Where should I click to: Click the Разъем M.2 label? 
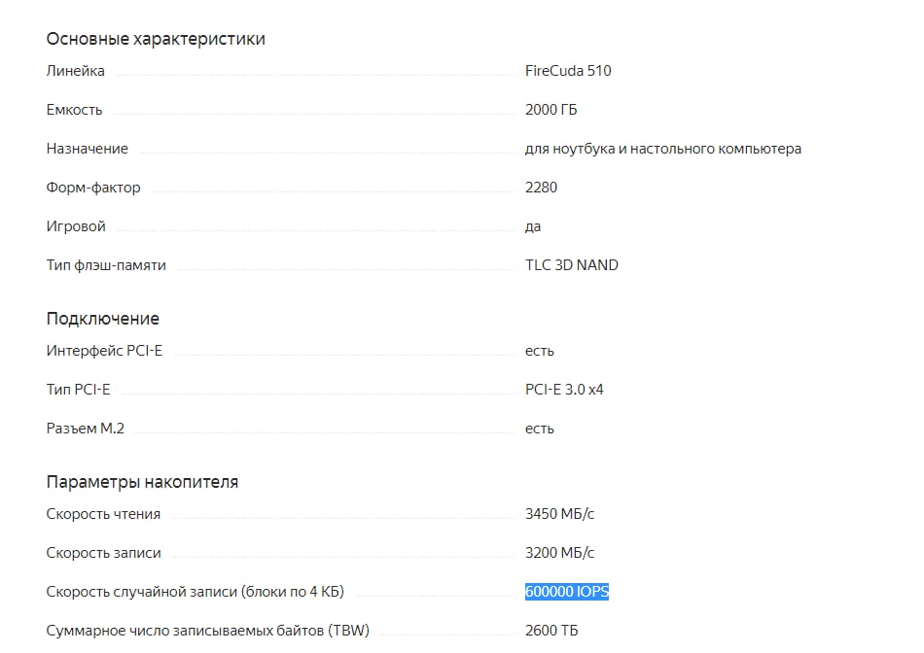pyautogui.click(x=86, y=429)
